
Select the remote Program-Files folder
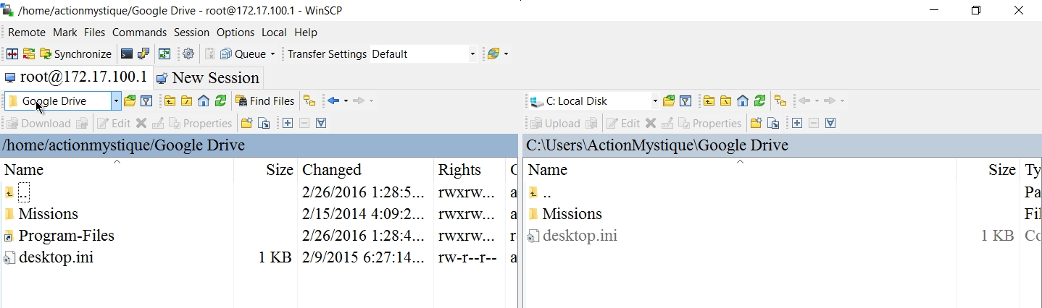[66, 236]
